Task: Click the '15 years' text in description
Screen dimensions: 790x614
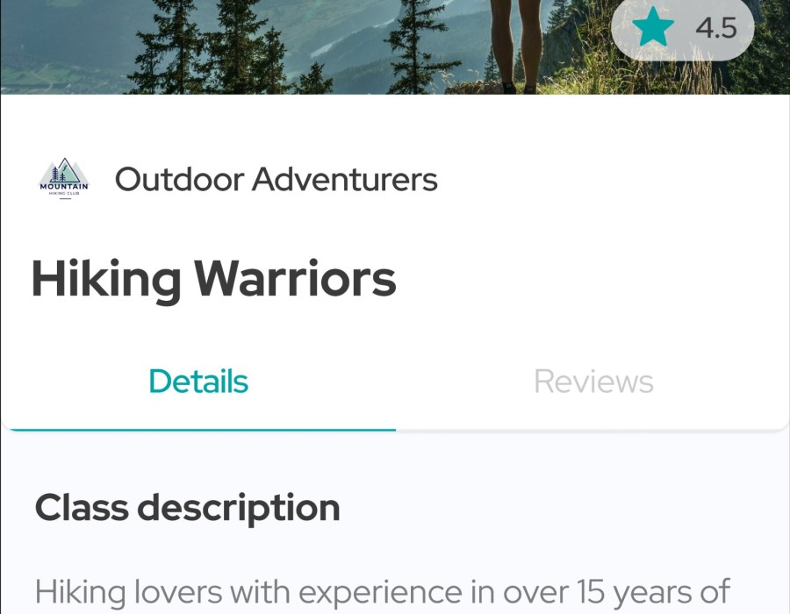Action: click(x=638, y=592)
